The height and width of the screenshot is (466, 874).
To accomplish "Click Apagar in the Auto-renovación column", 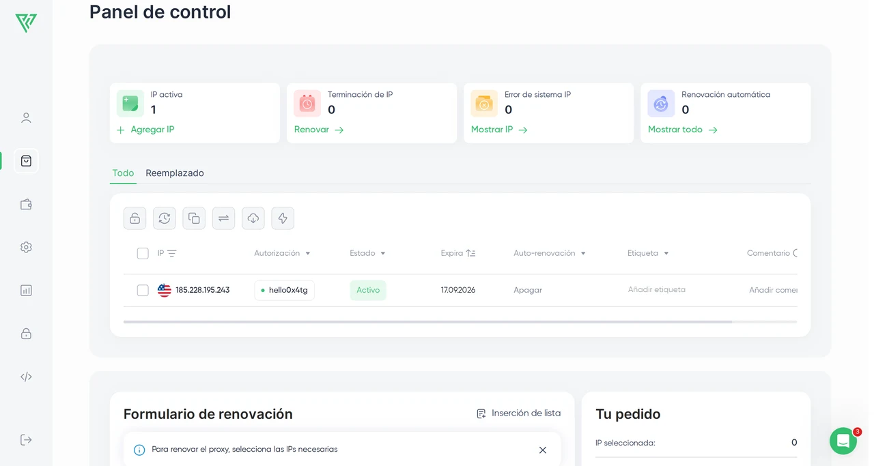I will point(528,290).
